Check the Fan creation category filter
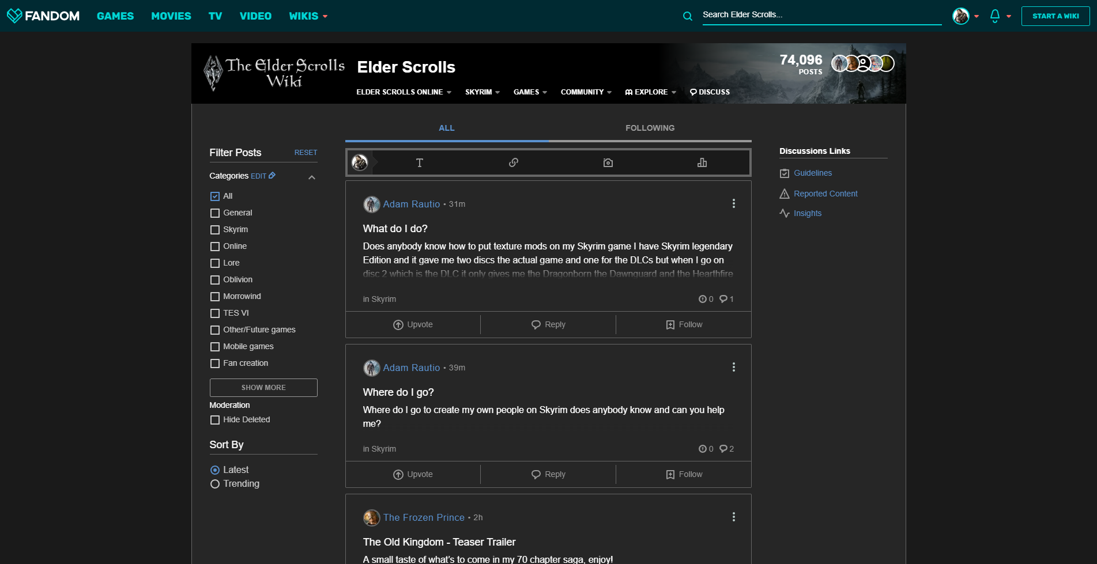The image size is (1097, 564). pos(215,364)
